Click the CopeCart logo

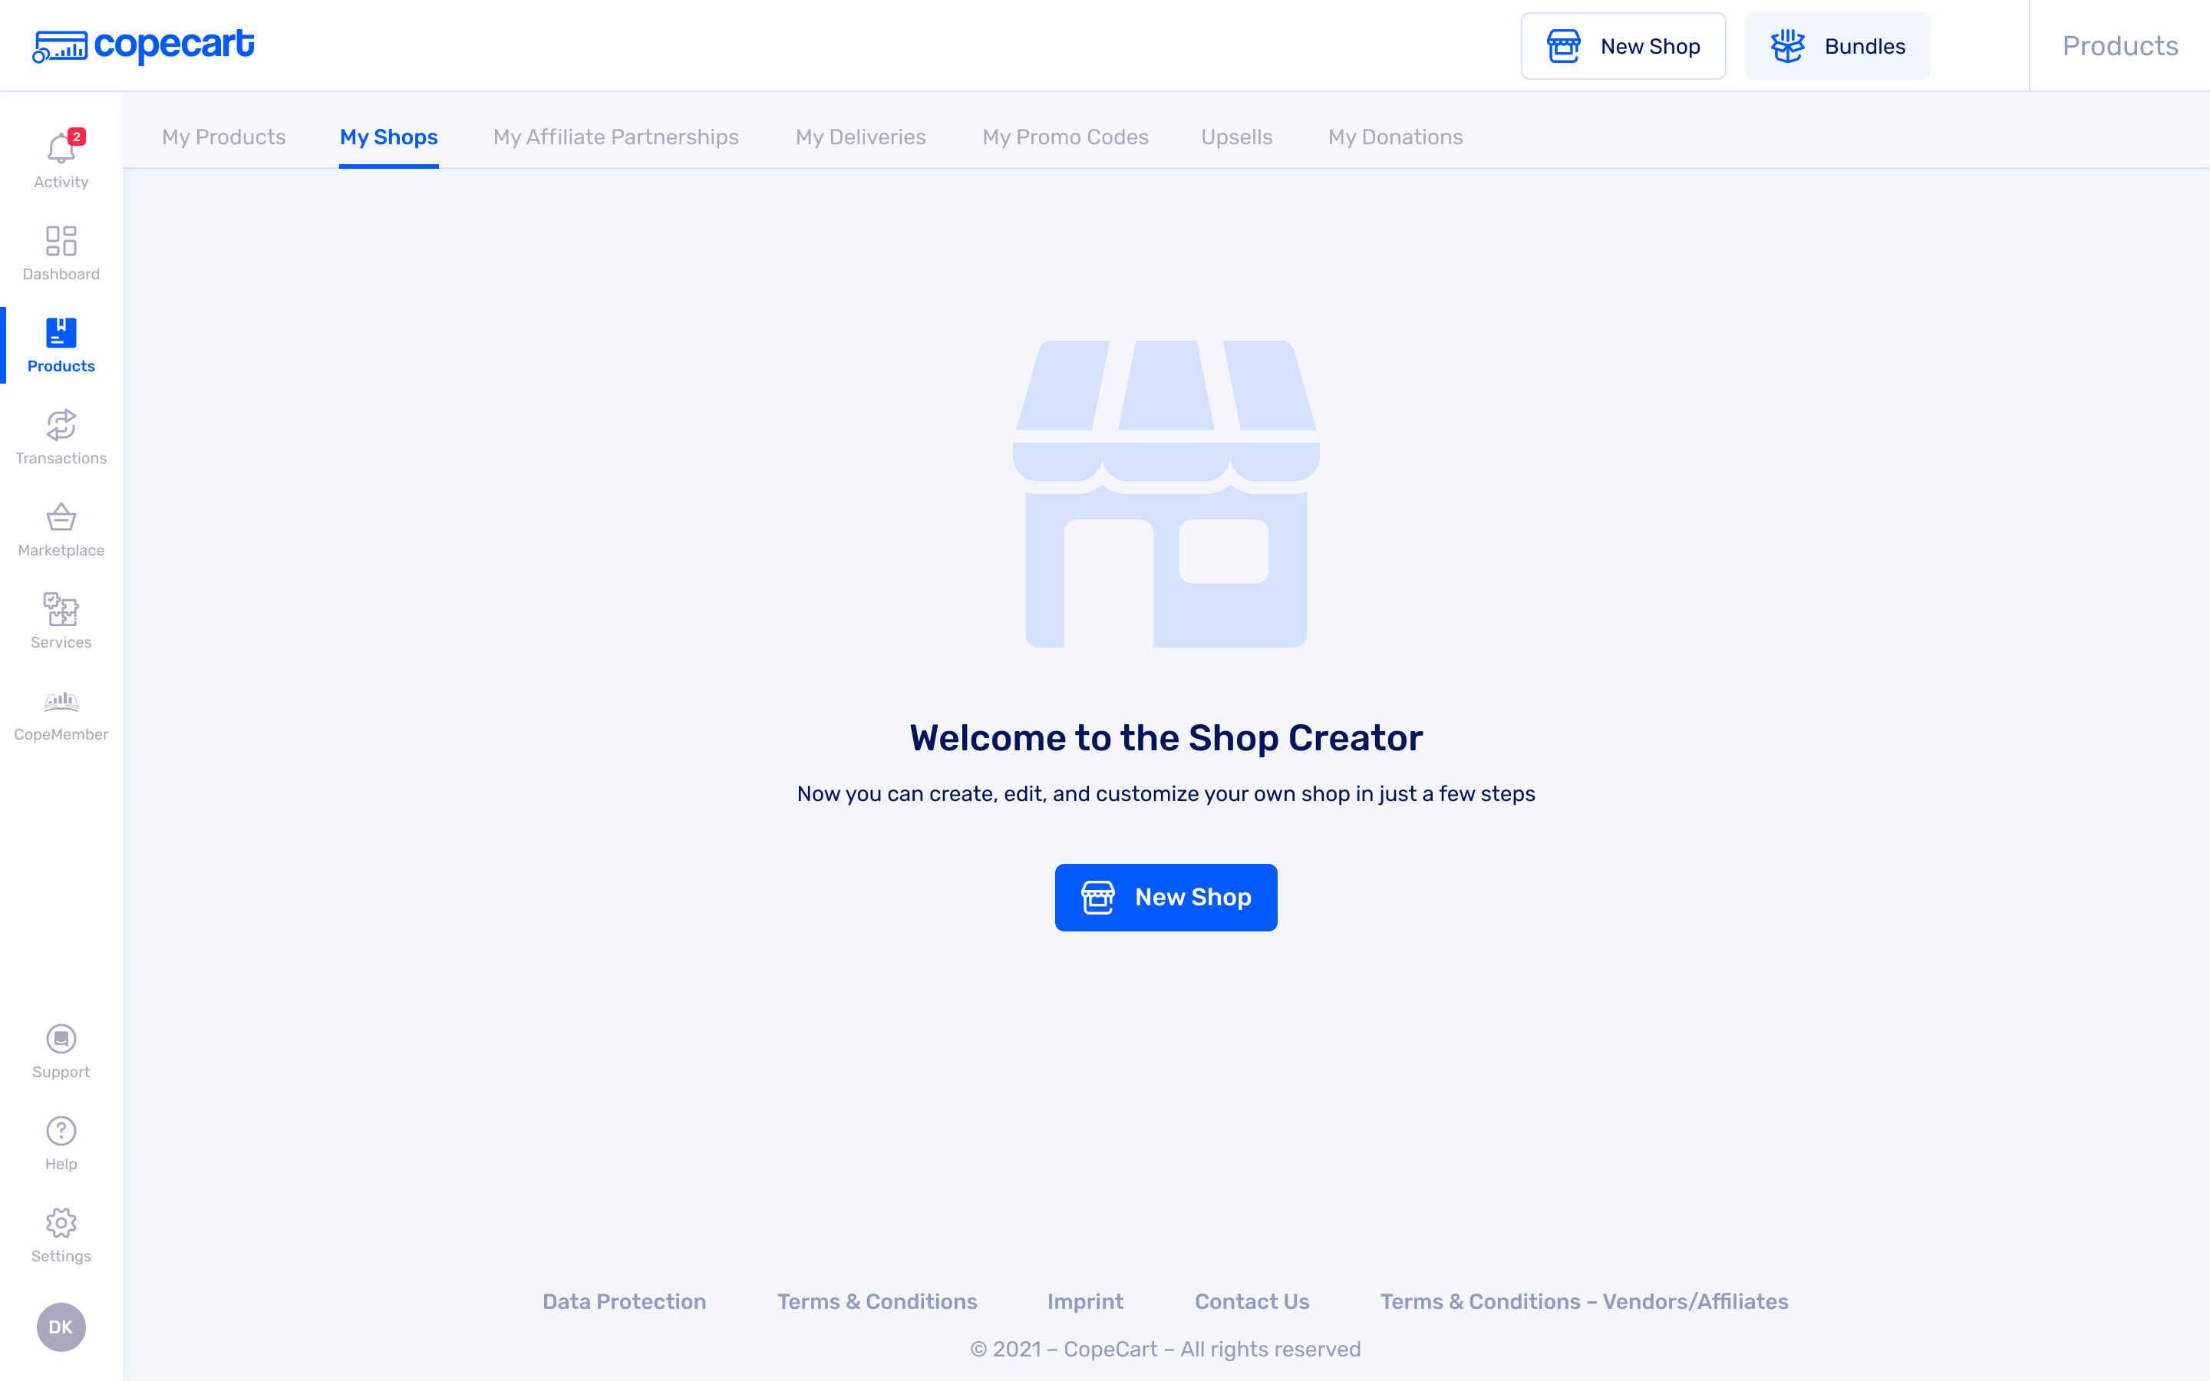point(143,46)
